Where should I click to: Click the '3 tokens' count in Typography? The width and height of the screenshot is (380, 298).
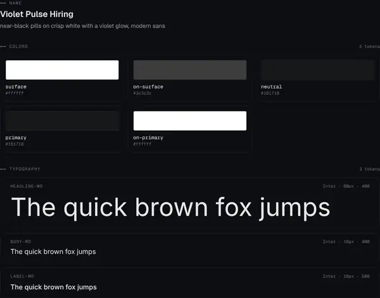369,169
